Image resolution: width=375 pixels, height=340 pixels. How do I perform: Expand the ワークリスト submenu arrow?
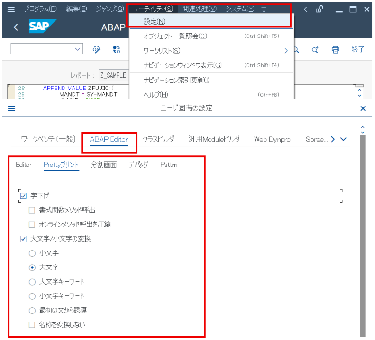[x=286, y=51]
